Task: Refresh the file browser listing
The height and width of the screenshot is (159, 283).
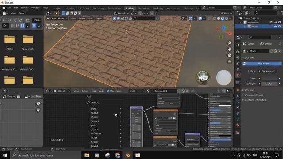Action: tap(20, 20)
